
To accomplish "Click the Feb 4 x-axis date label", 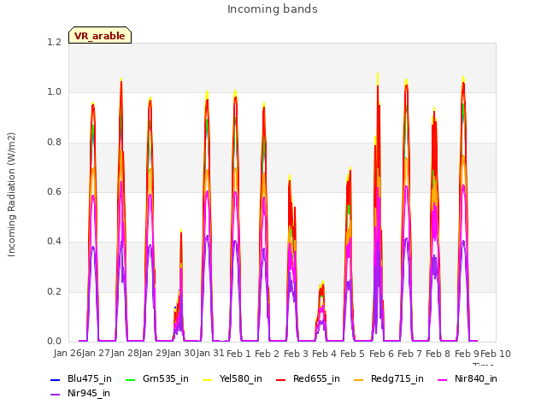I will point(324,354).
